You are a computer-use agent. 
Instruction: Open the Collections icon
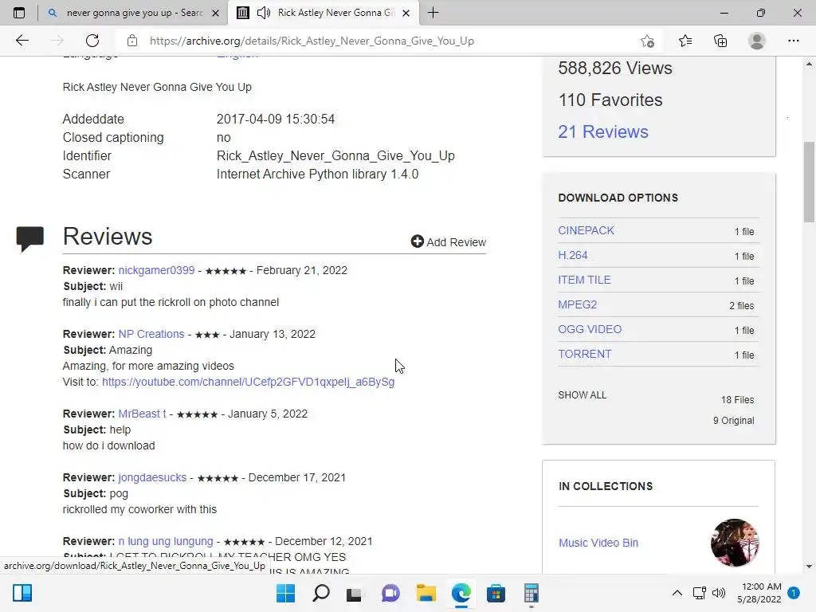pos(720,41)
